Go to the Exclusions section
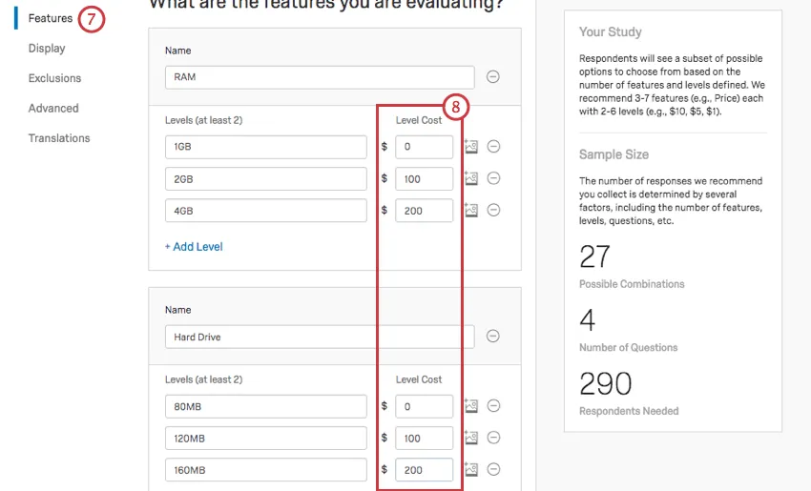 pyautogui.click(x=54, y=78)
